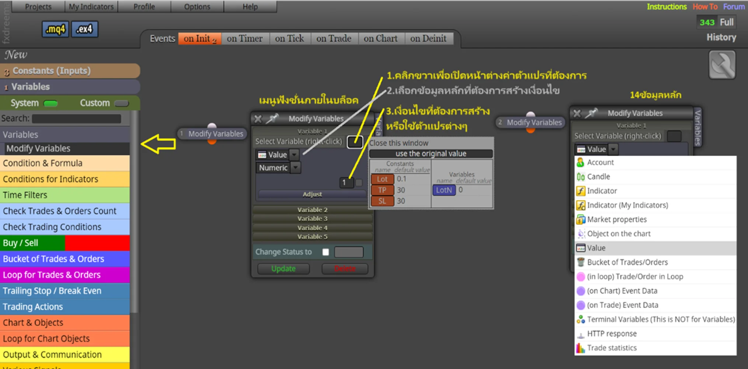Open Buy / Sell category
748x369 pixels.
tap(65, 243)
